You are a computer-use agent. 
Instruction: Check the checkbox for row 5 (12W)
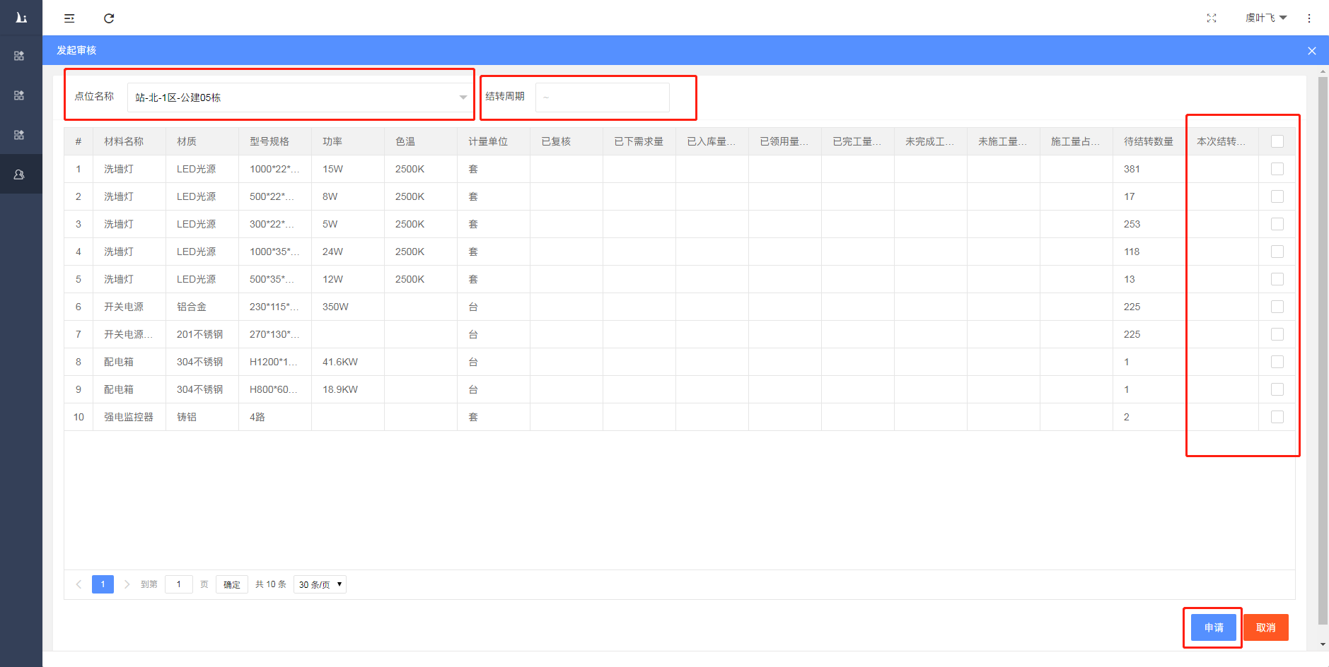tap(1277, 279)
